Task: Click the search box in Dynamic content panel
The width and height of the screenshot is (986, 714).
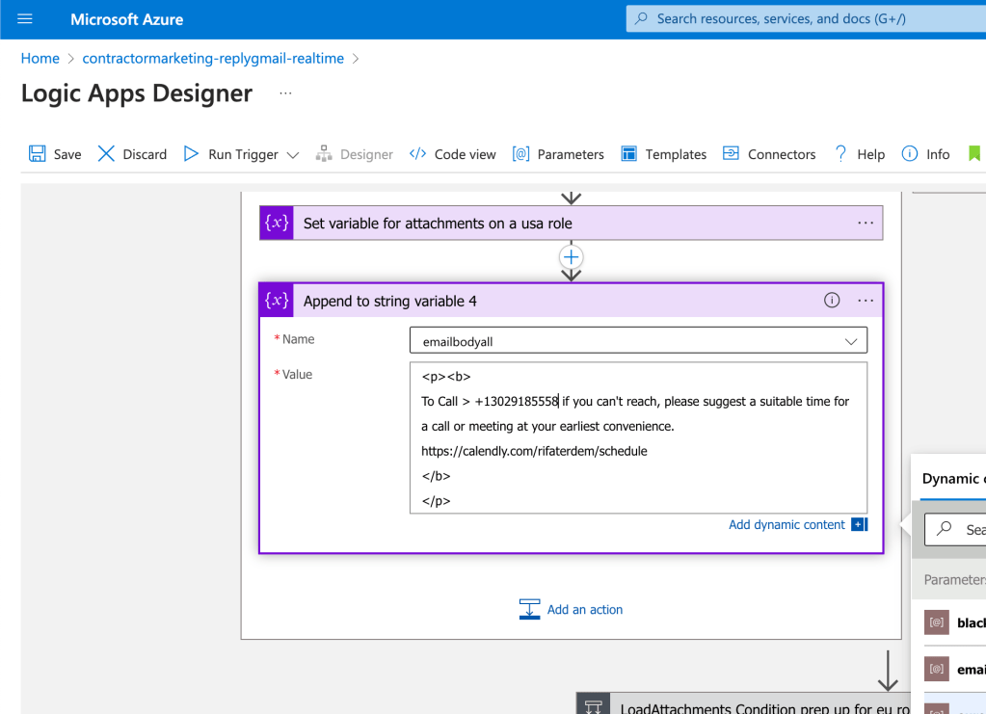Action: pos(955,529)
